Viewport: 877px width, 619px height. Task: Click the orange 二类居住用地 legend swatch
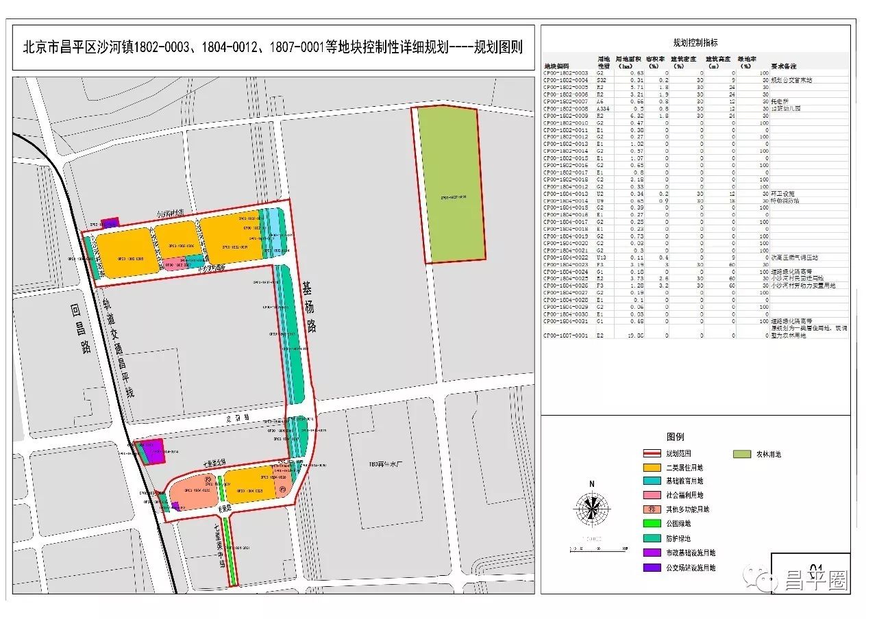point(652,467)
